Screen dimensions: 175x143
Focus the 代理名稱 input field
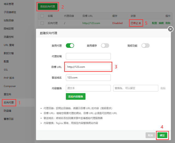tap(88, 56)
